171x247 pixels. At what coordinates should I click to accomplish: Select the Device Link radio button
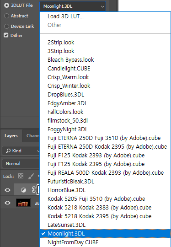point(6,27)
